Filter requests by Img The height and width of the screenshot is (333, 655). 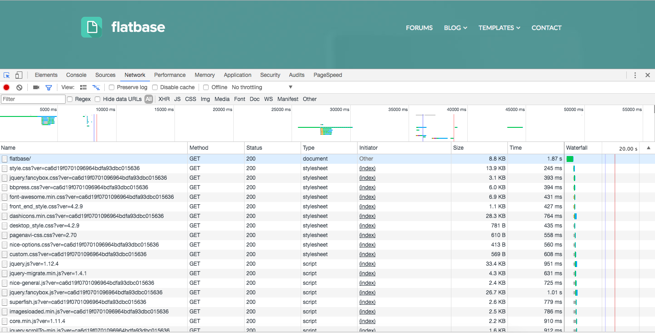[205, 99]
